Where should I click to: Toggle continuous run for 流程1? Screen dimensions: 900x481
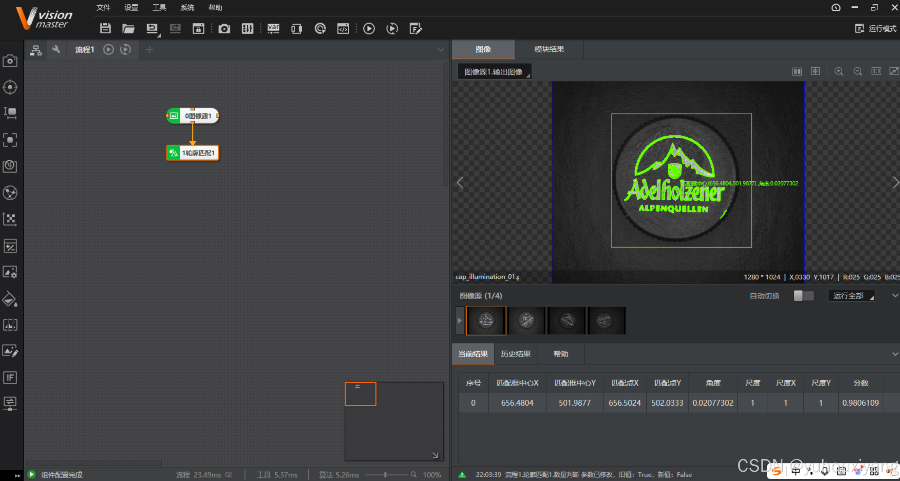click(126, 50)
